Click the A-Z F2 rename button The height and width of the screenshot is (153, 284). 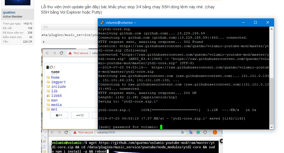pyautogui.click(x=80, y=115)
